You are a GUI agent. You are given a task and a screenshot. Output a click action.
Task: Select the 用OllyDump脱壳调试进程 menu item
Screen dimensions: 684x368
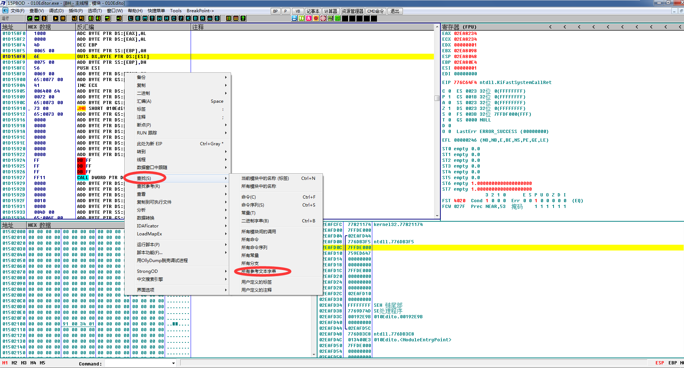[177, 261]
